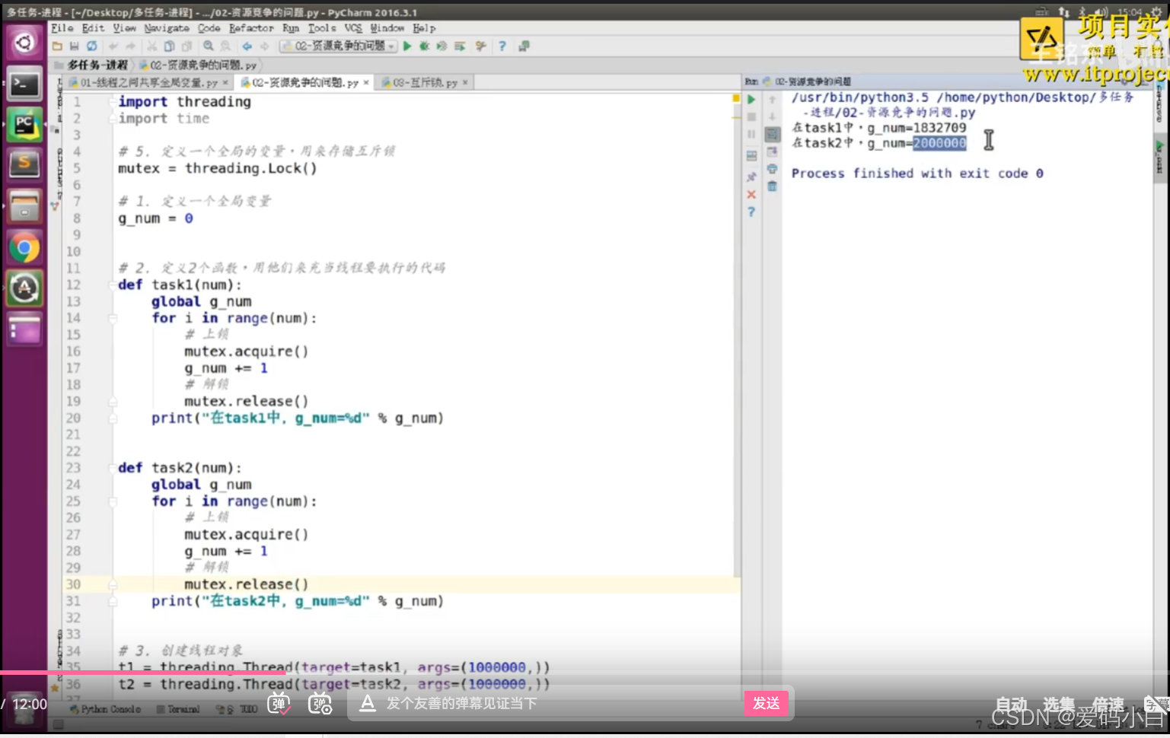Close the 03-互斥锁.py tab

tap(465, 82)
